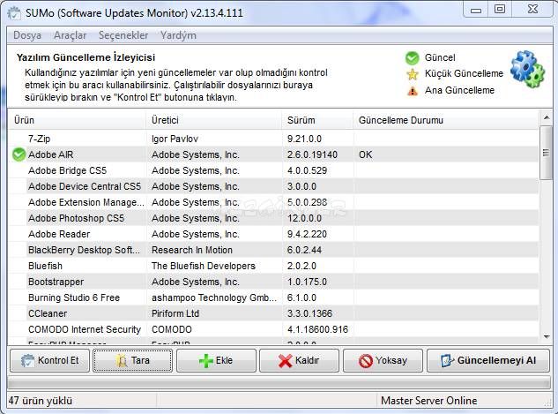Viewport: 558px width, 414px height.
Task: Select the 7-Zip row
Action: pos(273,139)
